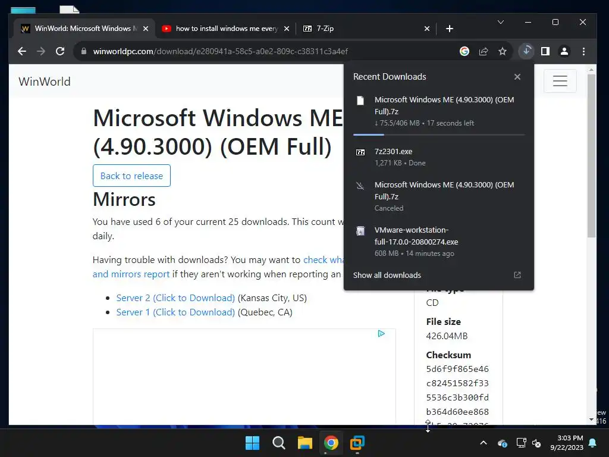Viewport: 609px width, 457px height.
Task: Open file icon of downloading Windows ME 7z
Action: point(360,101)
